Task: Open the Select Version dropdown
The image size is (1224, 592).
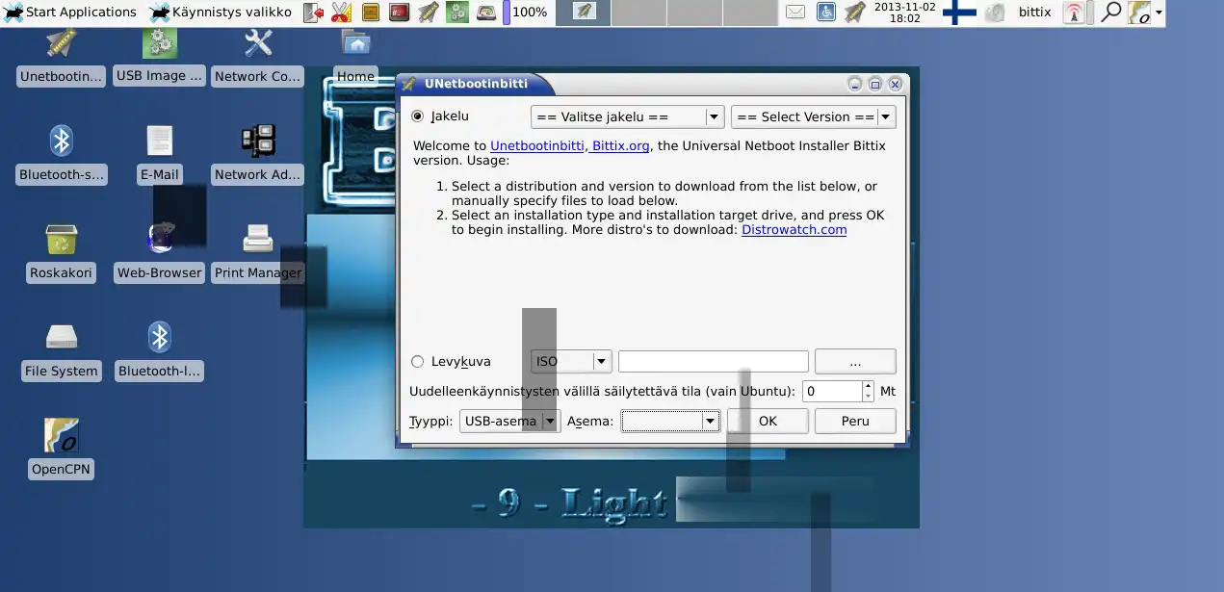Action: [x=814, y=117]
